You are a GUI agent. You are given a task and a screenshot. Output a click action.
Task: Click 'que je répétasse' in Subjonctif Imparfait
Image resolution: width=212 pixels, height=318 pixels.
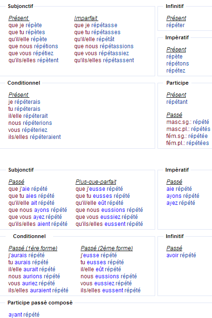tap(96, 25)
